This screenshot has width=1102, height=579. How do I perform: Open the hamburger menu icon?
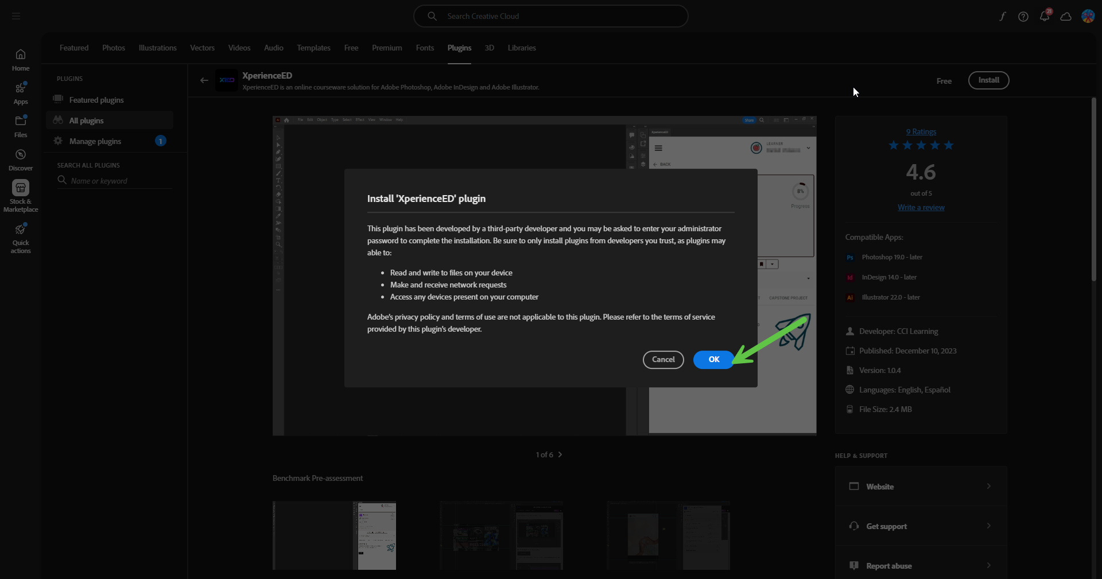pos(16,16)
